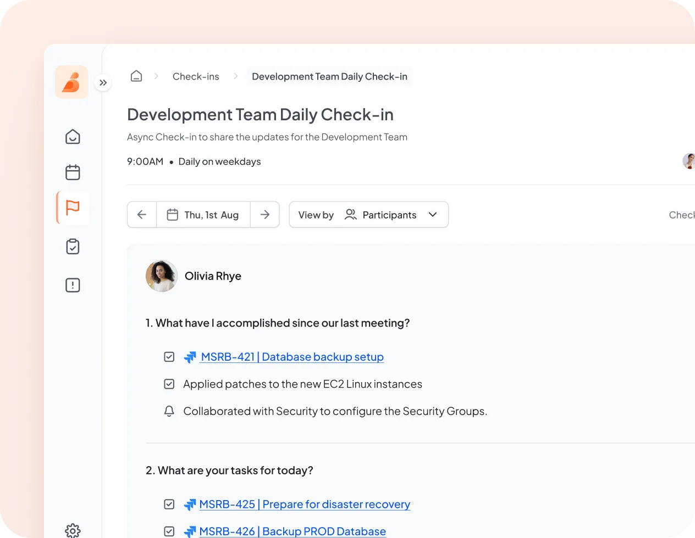Click the people icon in View by control
695x538 pixels.
click(350, 214)
